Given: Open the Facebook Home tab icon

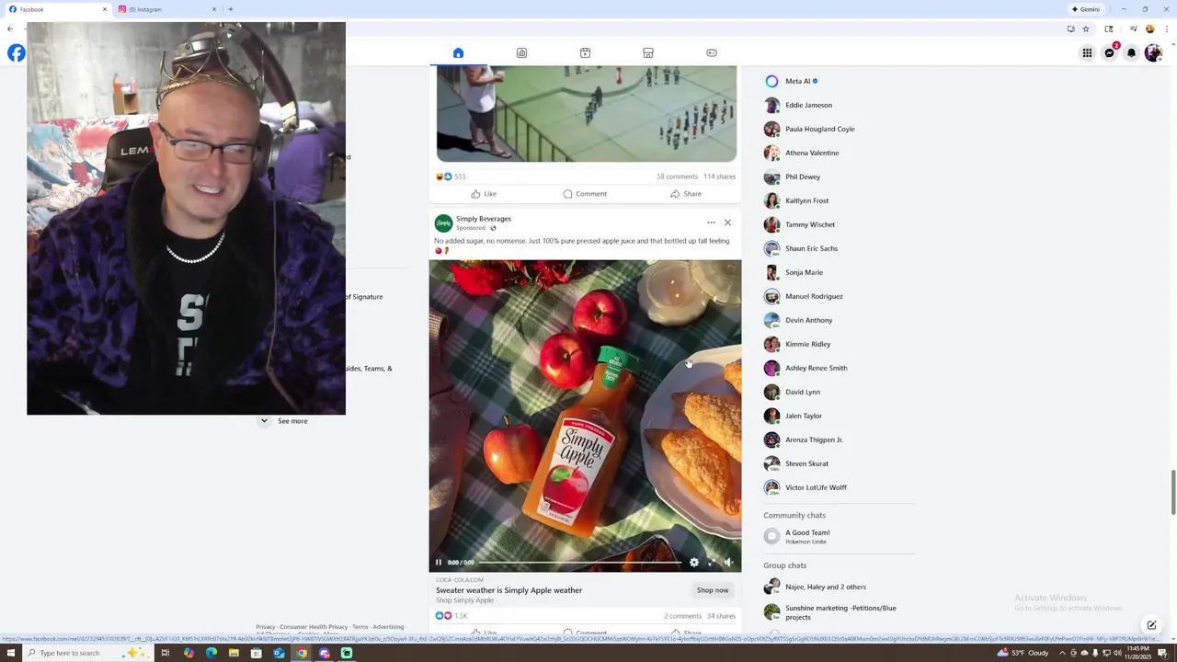Looking at the screenshot, I should [x=458, y=52].
